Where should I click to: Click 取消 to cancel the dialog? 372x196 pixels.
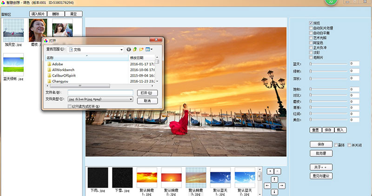point(147,101)
